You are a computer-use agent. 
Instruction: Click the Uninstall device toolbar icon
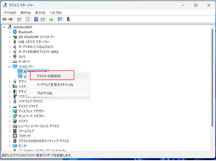(x=68, y=19)
